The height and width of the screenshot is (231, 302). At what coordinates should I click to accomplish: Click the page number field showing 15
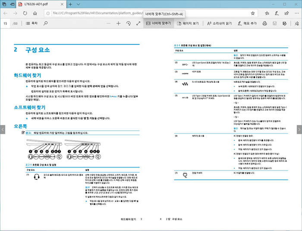pos(6,23)
